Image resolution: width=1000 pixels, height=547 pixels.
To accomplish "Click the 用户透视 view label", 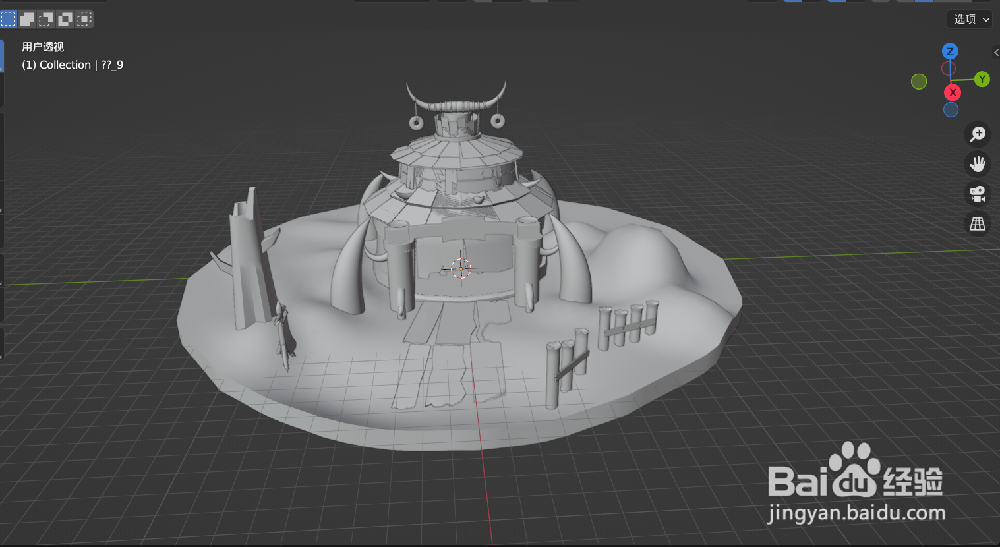I will click(43, 47).
